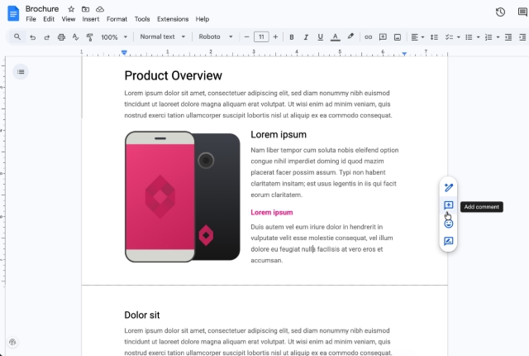
Task: Expand the checklist options arrow
Action: (x=459, y=37)
